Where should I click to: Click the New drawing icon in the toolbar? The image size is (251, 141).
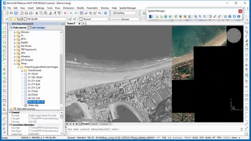click(7, 13)
